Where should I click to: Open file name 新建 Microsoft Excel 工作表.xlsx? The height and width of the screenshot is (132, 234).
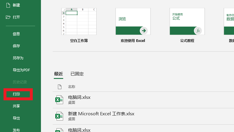pos(101,114)
